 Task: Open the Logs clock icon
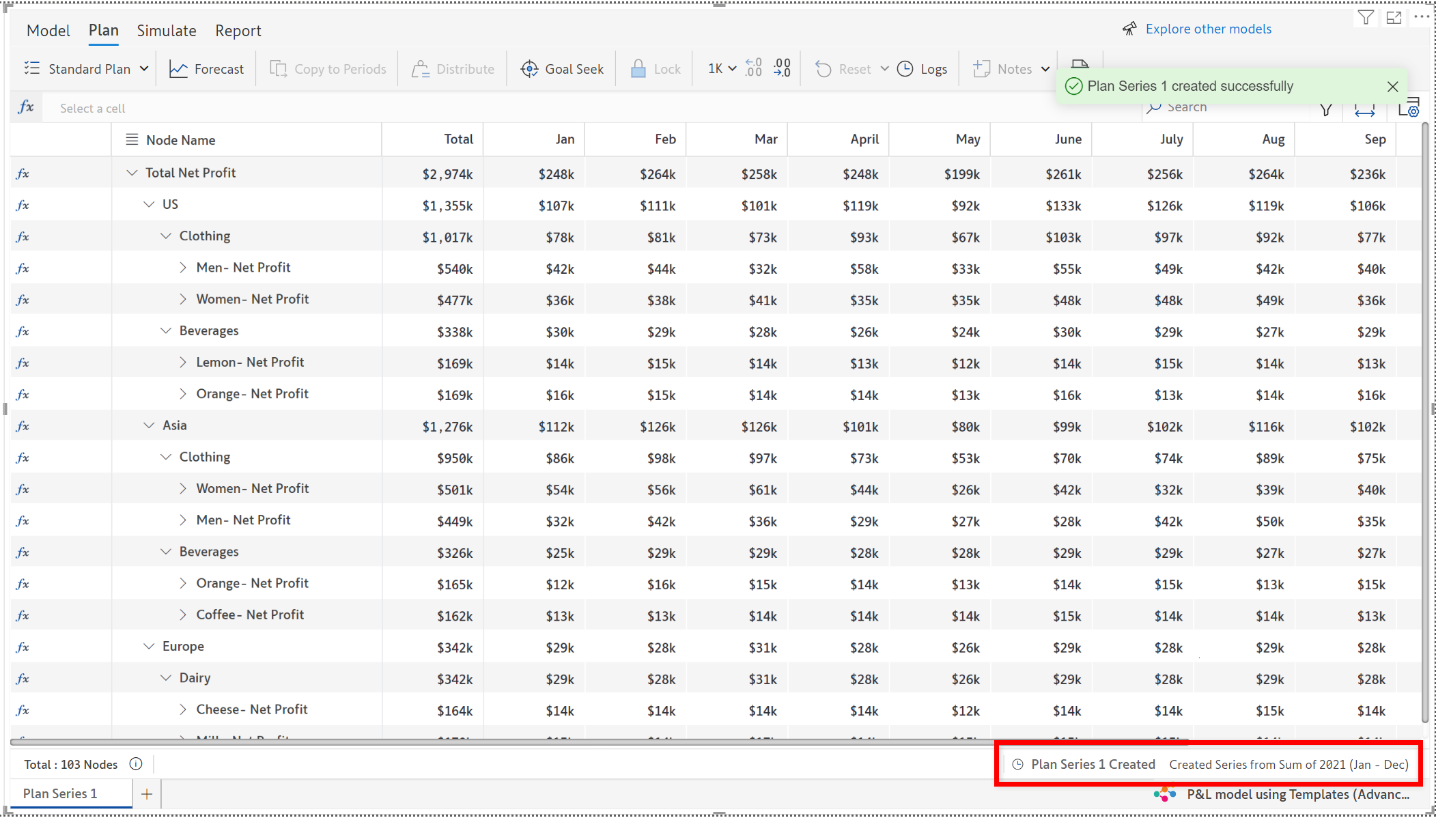coord(905,69)
